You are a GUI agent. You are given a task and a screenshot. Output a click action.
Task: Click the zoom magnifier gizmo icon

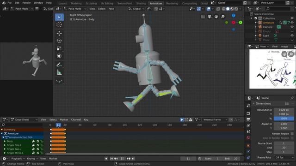[223, 17]
